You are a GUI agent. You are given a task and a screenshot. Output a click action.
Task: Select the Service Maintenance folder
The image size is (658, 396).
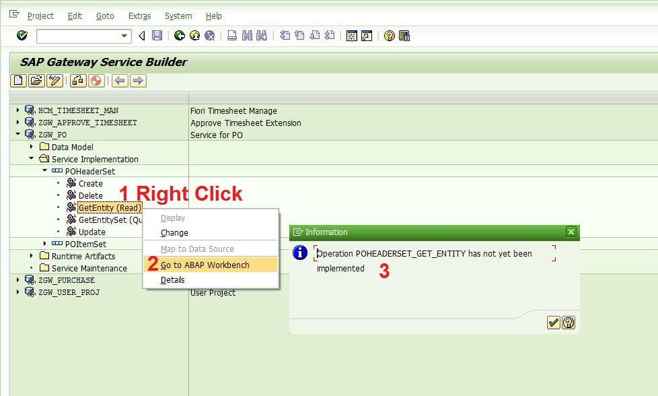[89, 268]
